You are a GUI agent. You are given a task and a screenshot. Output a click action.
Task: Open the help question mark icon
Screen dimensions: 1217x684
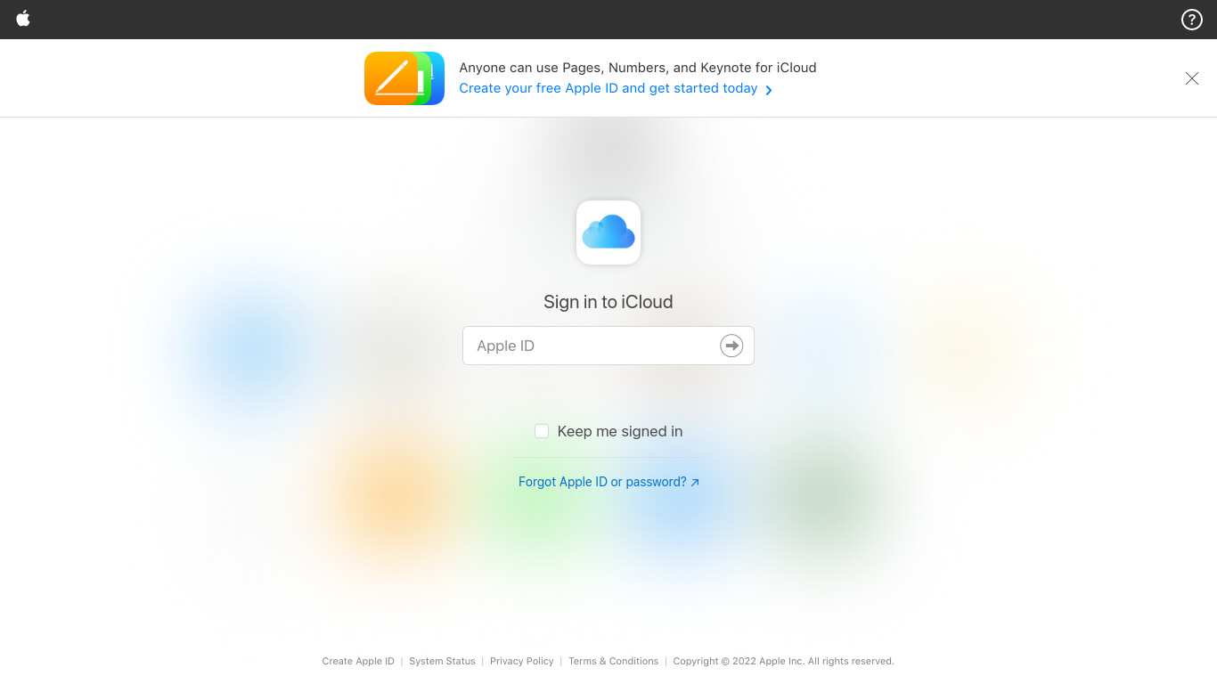tap(1191, 20)
